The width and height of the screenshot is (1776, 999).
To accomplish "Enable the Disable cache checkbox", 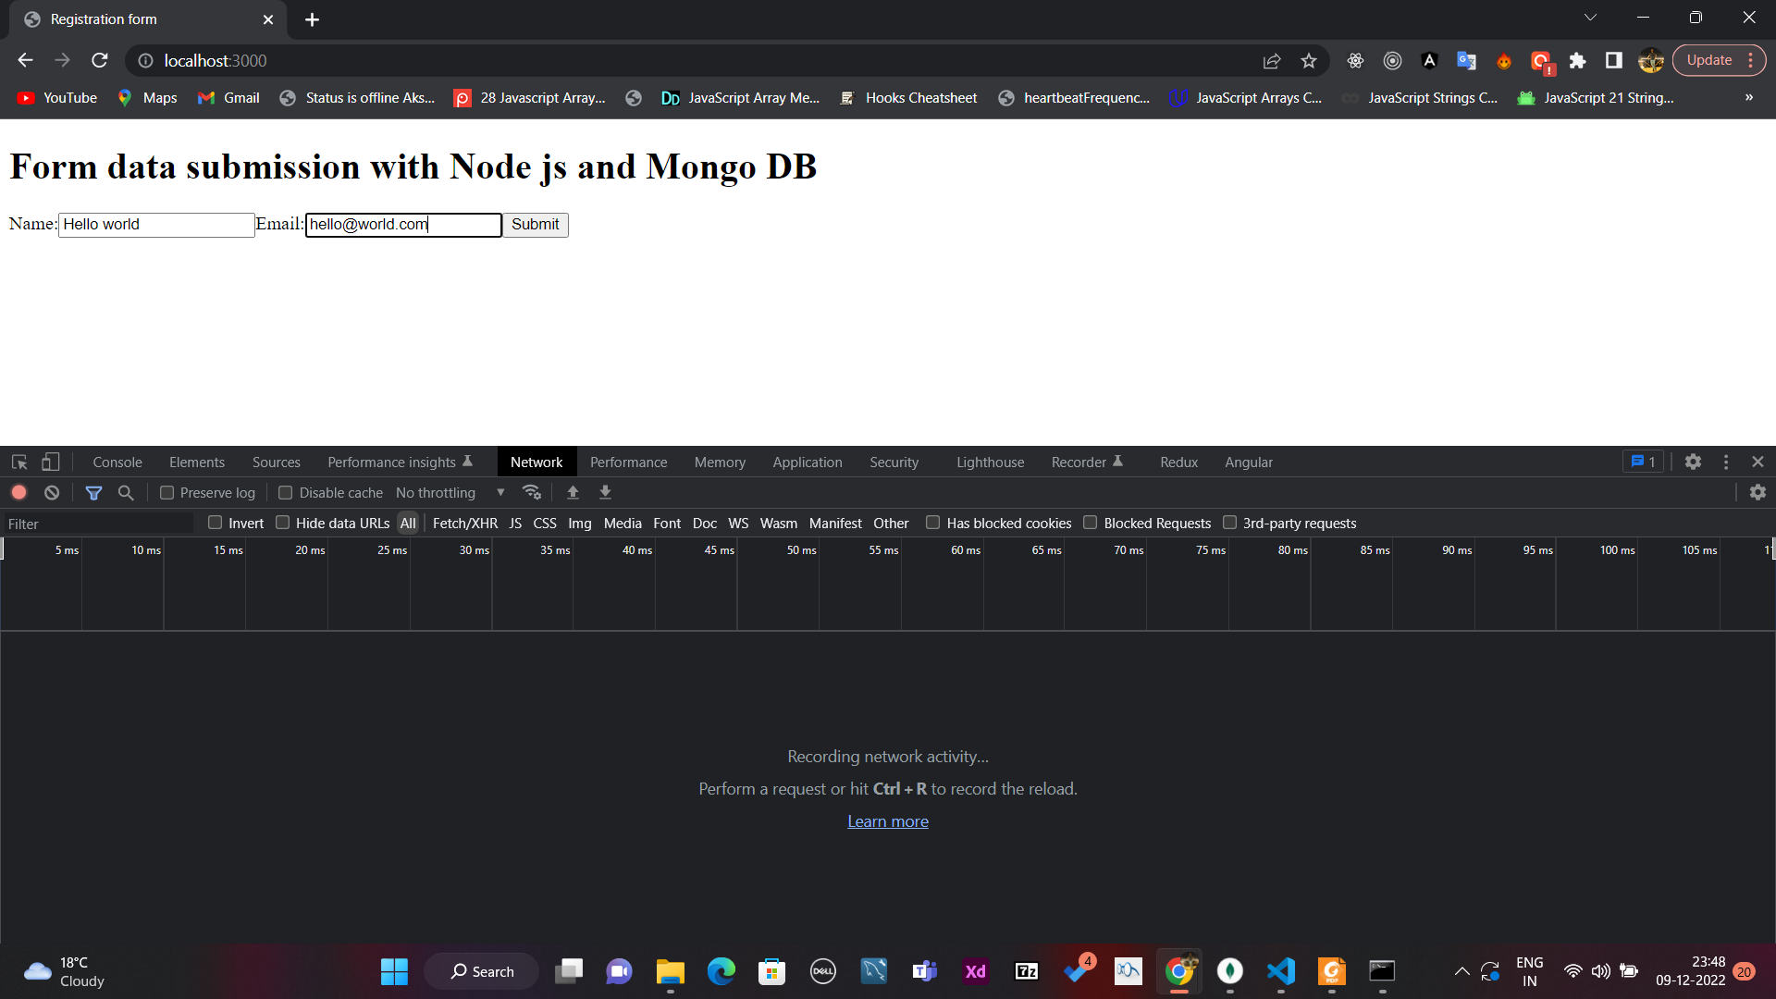I will tap(285, 492).
